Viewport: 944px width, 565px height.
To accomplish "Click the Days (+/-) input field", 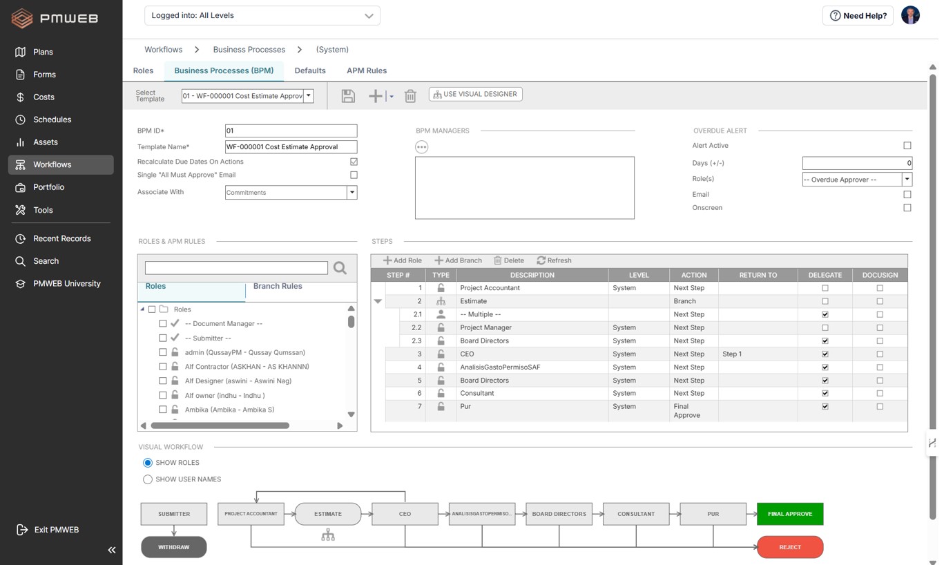I will (x=857, y=163).
